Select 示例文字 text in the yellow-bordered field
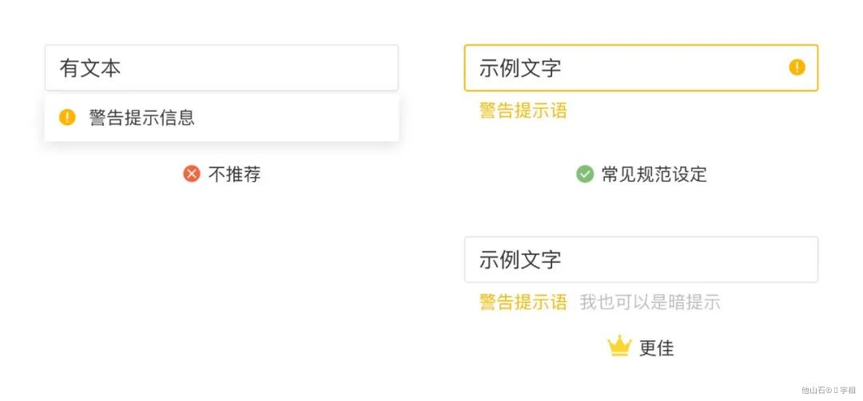This screenshot has width=863, height=401. [x=520, y=68]
